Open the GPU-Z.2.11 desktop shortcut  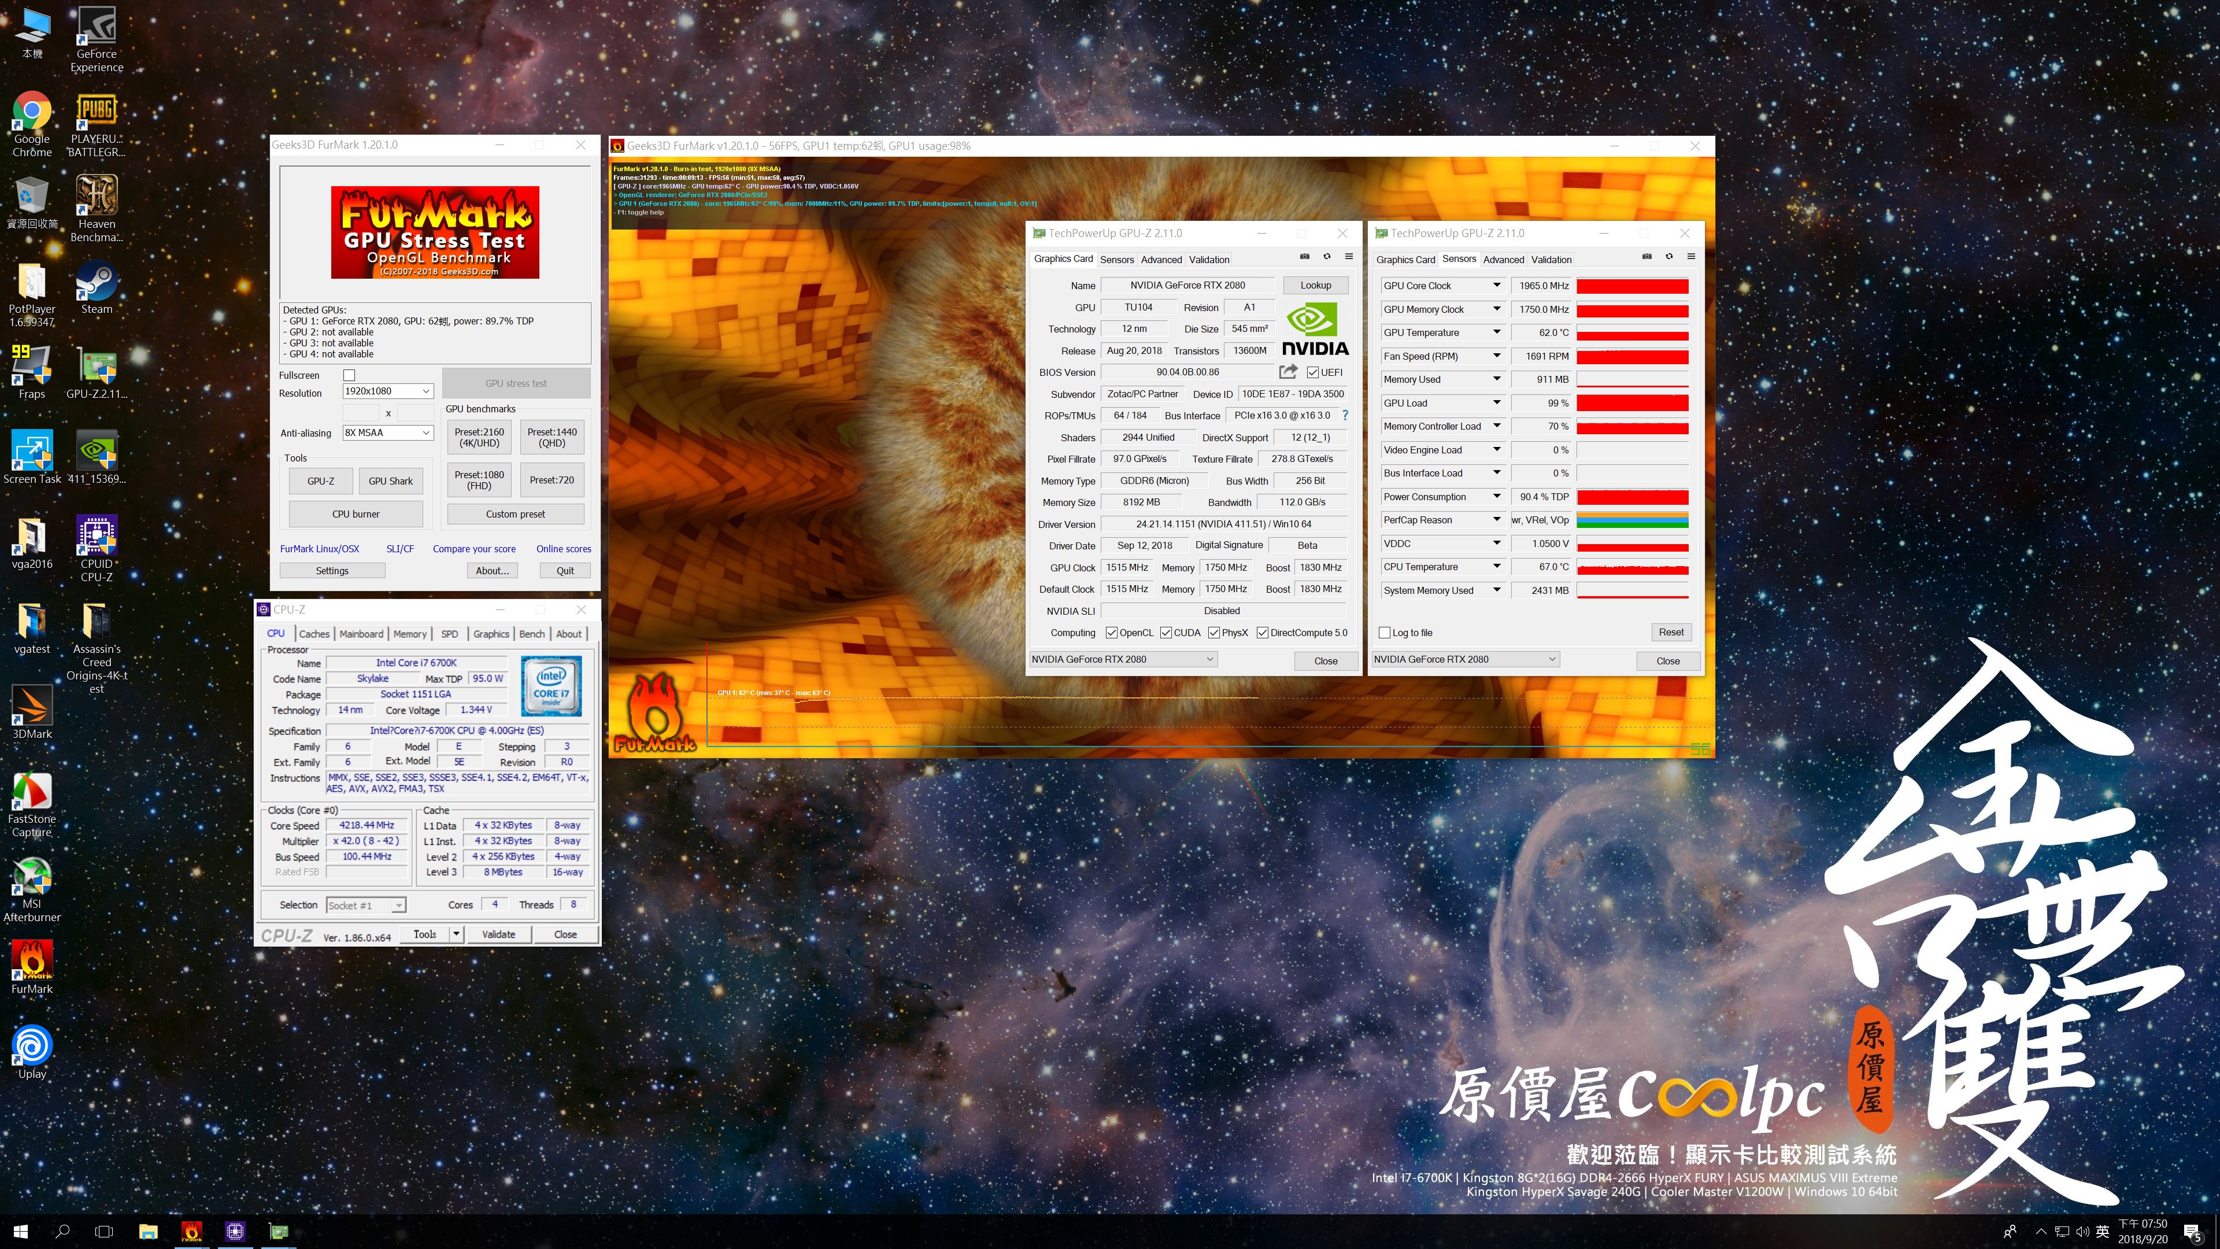(x=97, y=372)
